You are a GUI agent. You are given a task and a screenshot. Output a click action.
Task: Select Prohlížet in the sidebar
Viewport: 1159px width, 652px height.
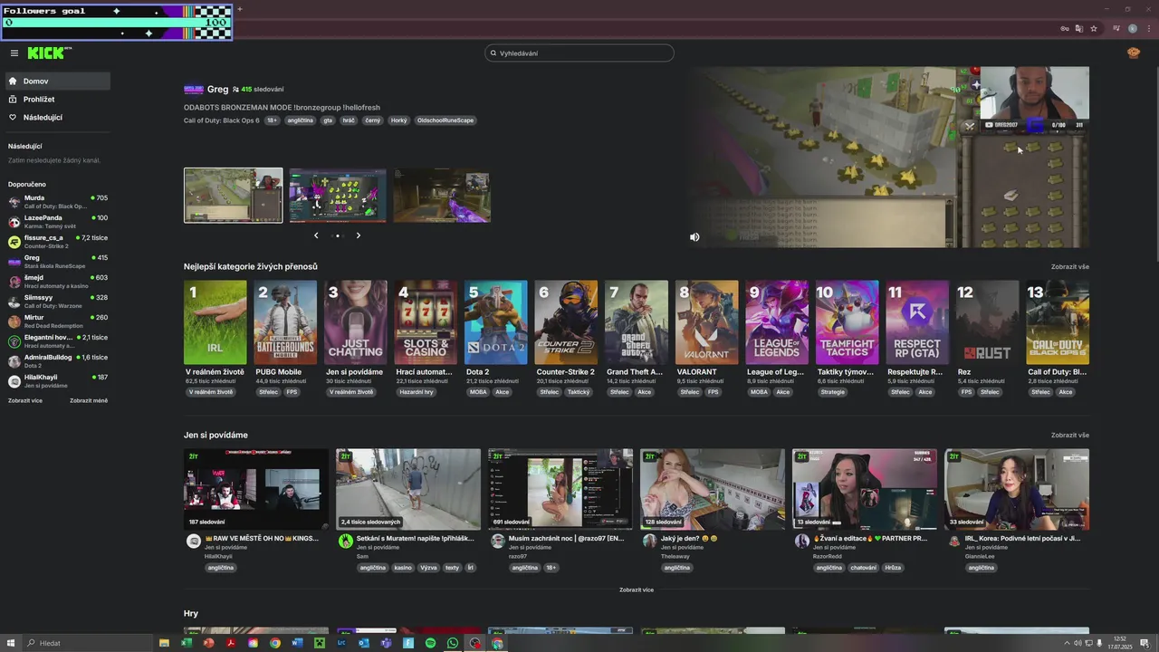point(56,100)
